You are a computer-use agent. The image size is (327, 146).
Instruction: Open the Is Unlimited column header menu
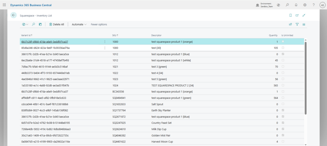[287, 35]
